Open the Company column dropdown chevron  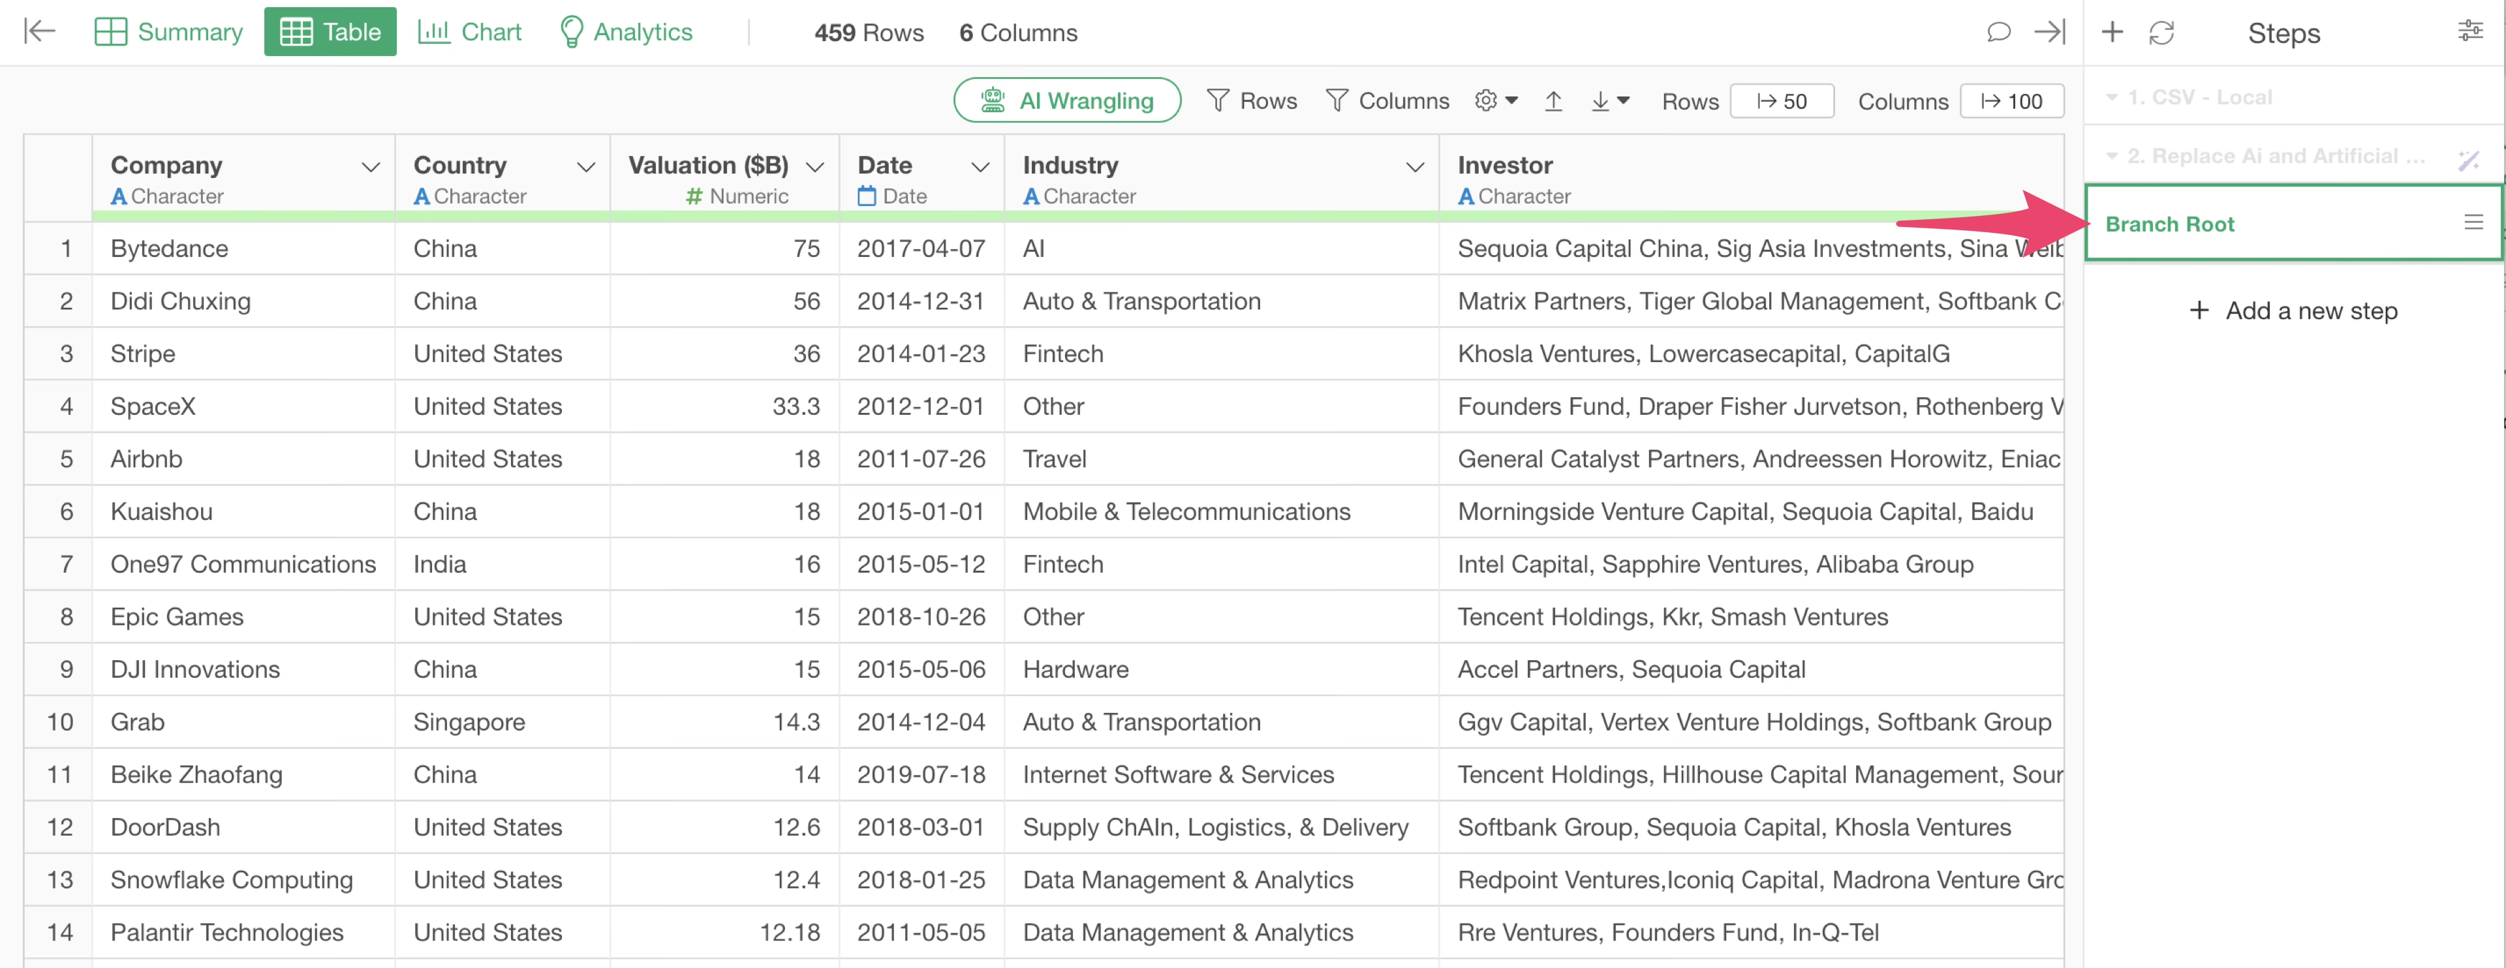371,167
